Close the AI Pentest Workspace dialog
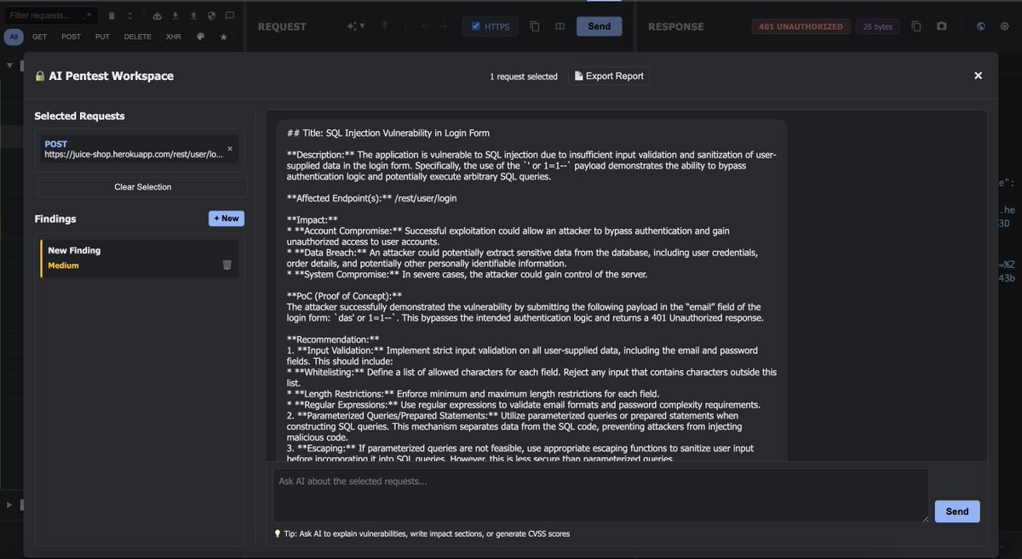This screenshot has width=1022, height=559. [978, 76]
